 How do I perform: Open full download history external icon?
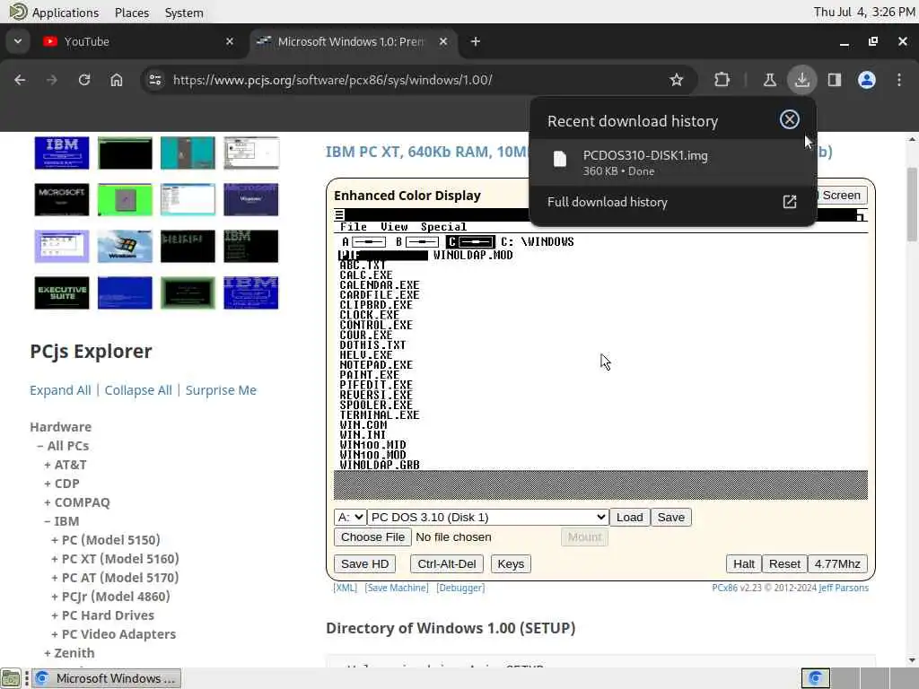790,202
